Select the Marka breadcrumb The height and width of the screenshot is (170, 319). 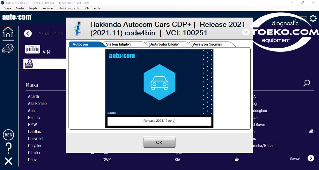coord(43,34)
